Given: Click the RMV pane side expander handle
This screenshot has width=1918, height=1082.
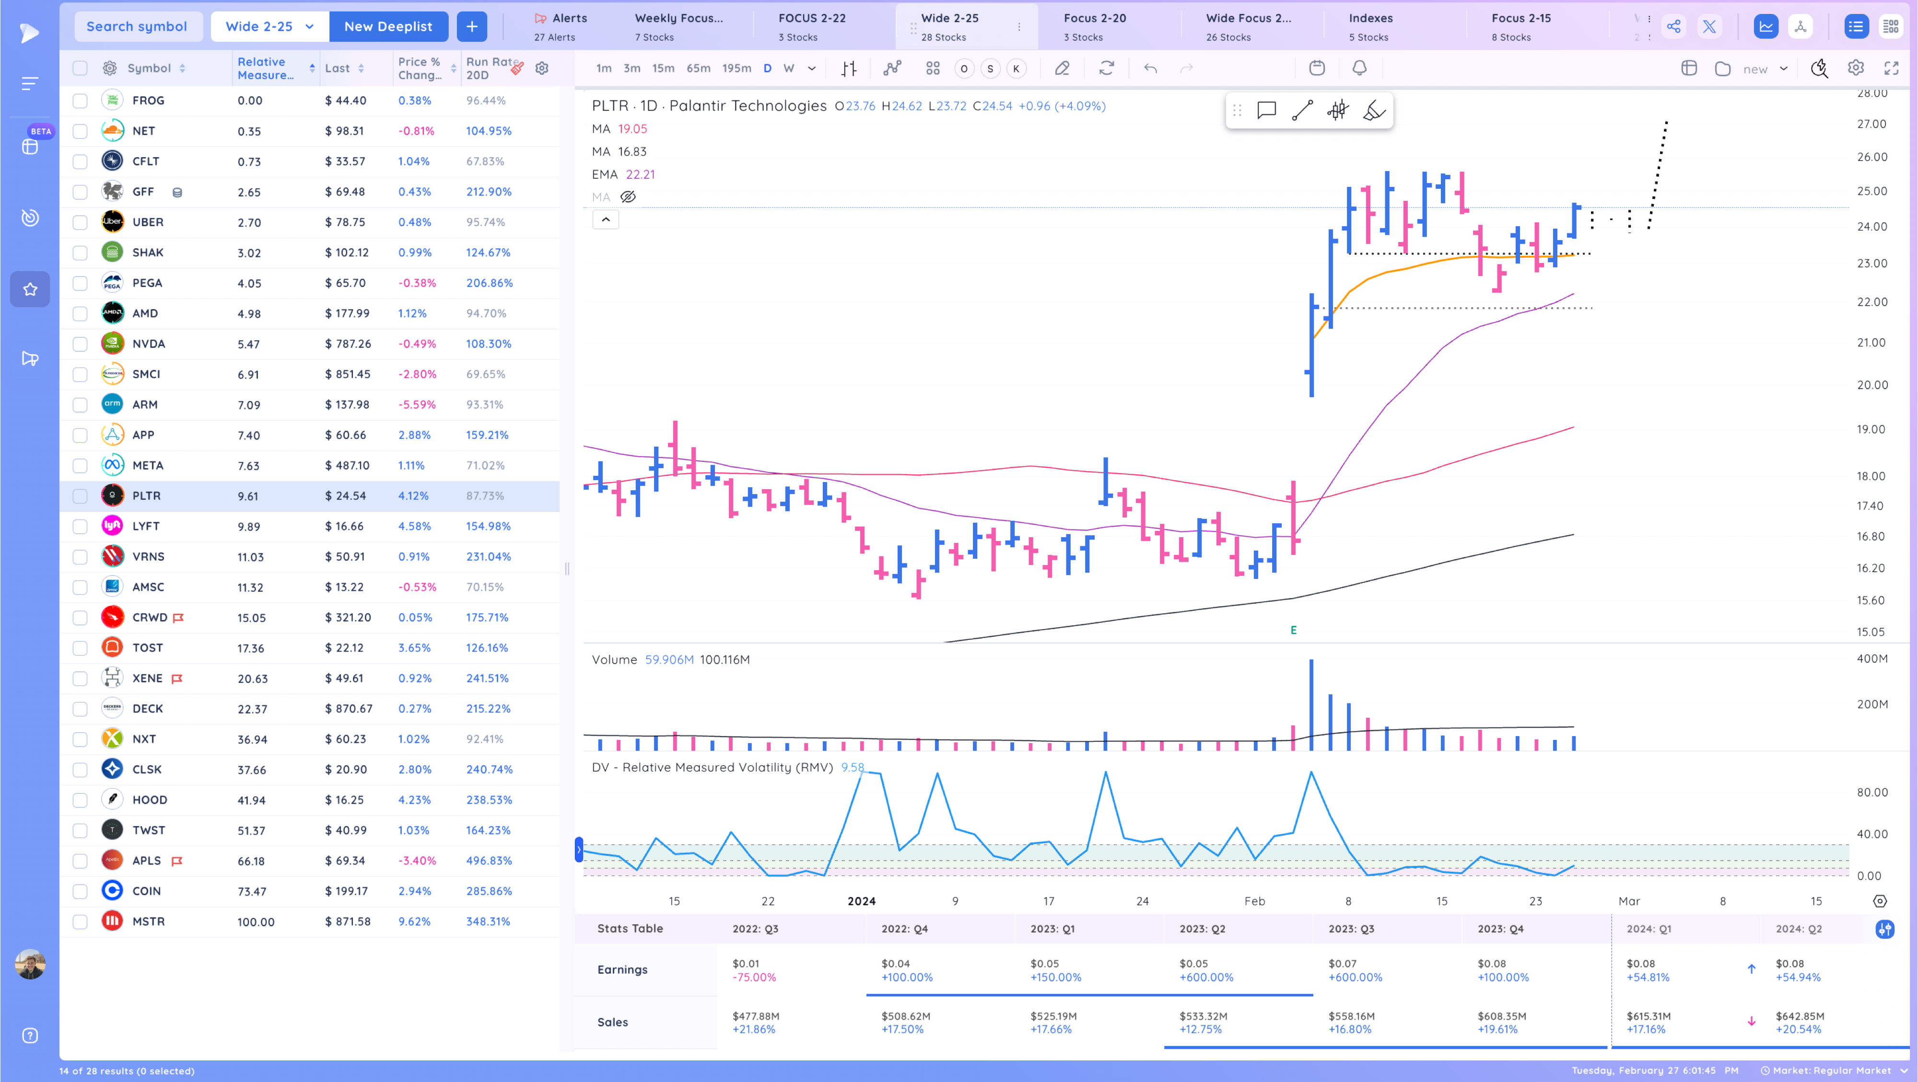Looking at the screenshot, I should [x=579, y=850].
